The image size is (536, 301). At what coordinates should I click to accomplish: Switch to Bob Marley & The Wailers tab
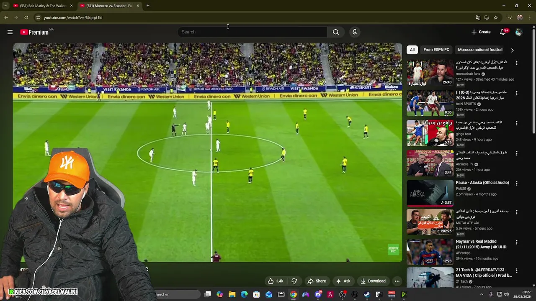(43, 6)
